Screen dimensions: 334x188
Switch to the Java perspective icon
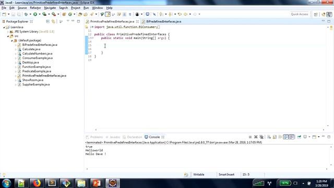click(x=329, y=14)
